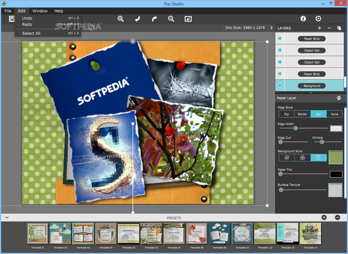Click the Wrinkle slider handle

tap(322, 142)
